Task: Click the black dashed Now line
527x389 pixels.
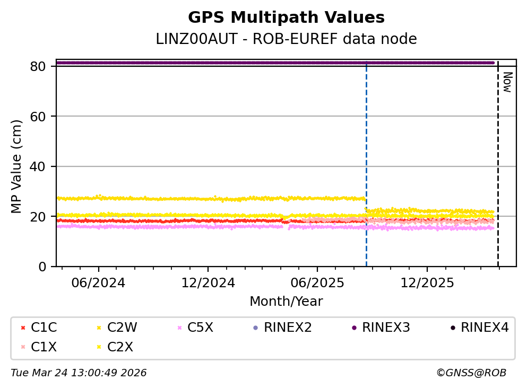Action: [498, 159]
